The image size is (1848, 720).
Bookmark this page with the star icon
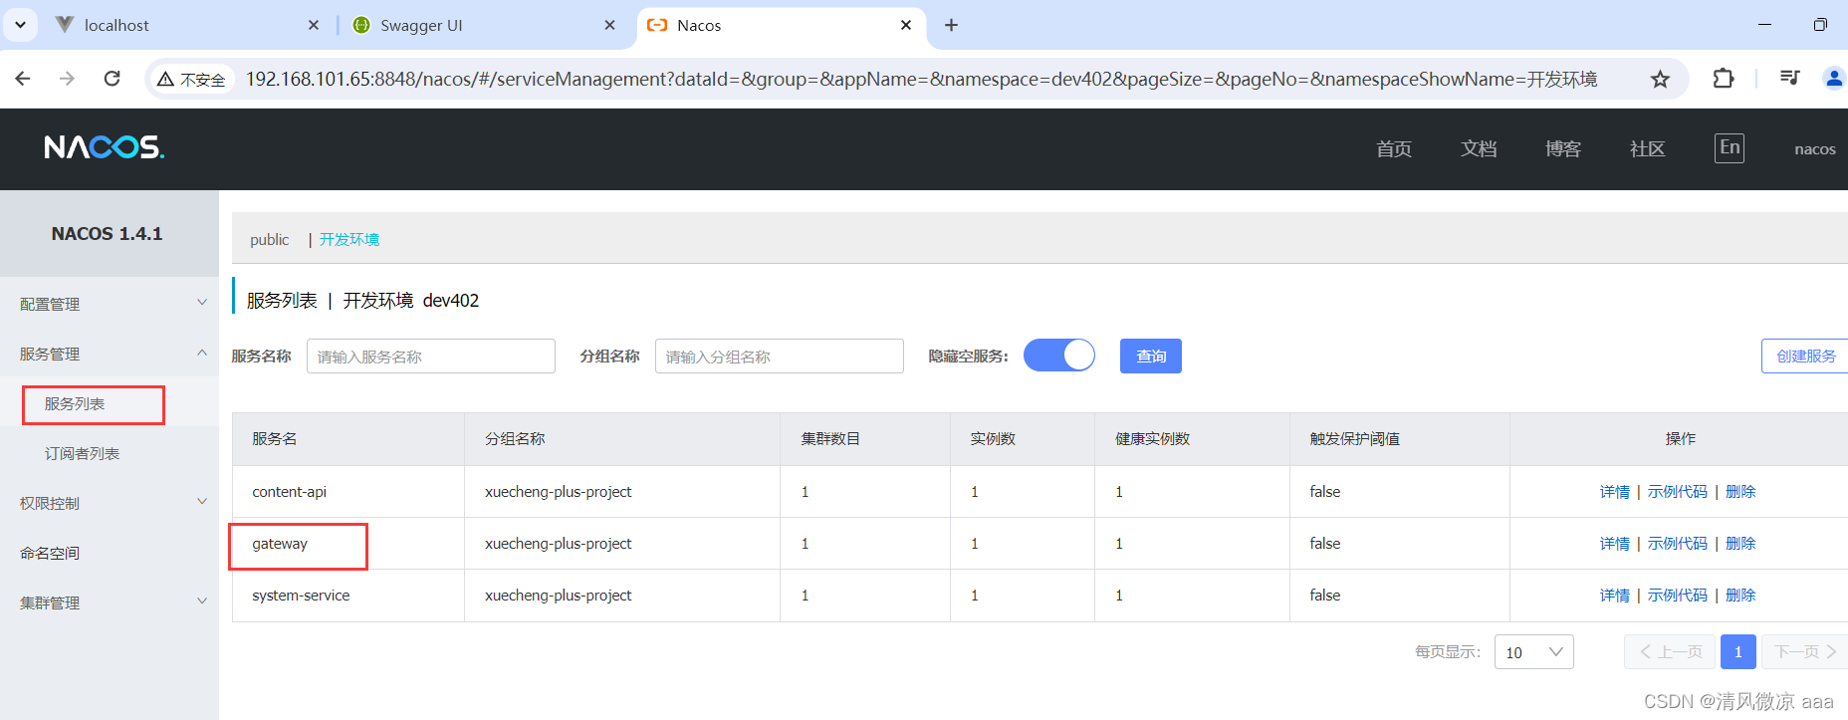(1660, 79)
